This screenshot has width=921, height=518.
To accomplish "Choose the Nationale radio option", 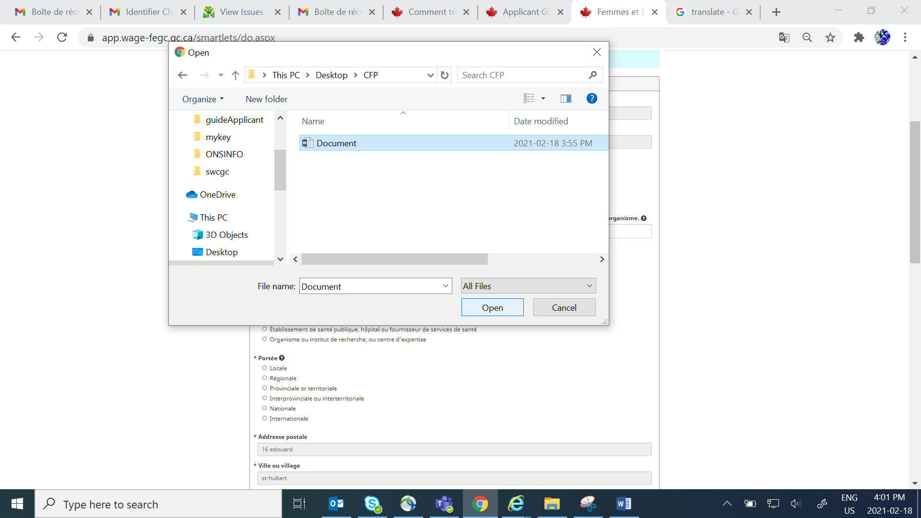I will 264,408.
